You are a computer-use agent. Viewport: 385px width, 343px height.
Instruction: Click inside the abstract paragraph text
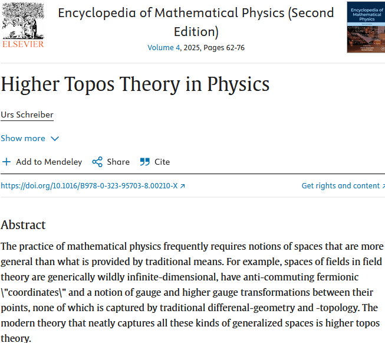tap(192, 292)
